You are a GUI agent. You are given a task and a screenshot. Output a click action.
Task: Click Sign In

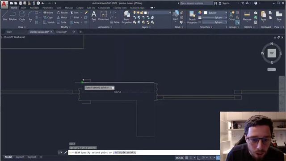[226, 3]
